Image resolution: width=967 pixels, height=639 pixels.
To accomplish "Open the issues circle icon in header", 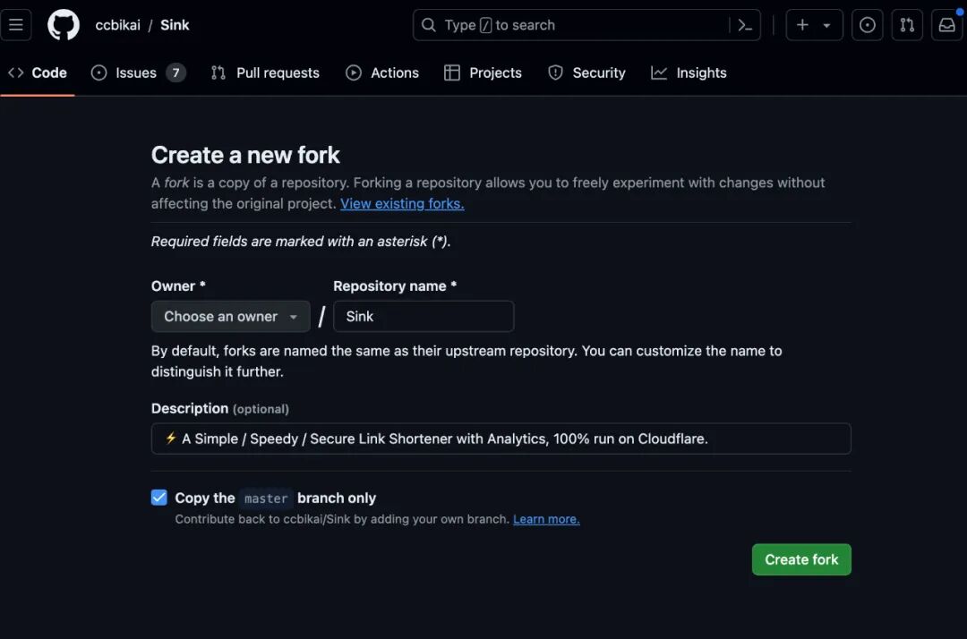I will coord(867,25).
